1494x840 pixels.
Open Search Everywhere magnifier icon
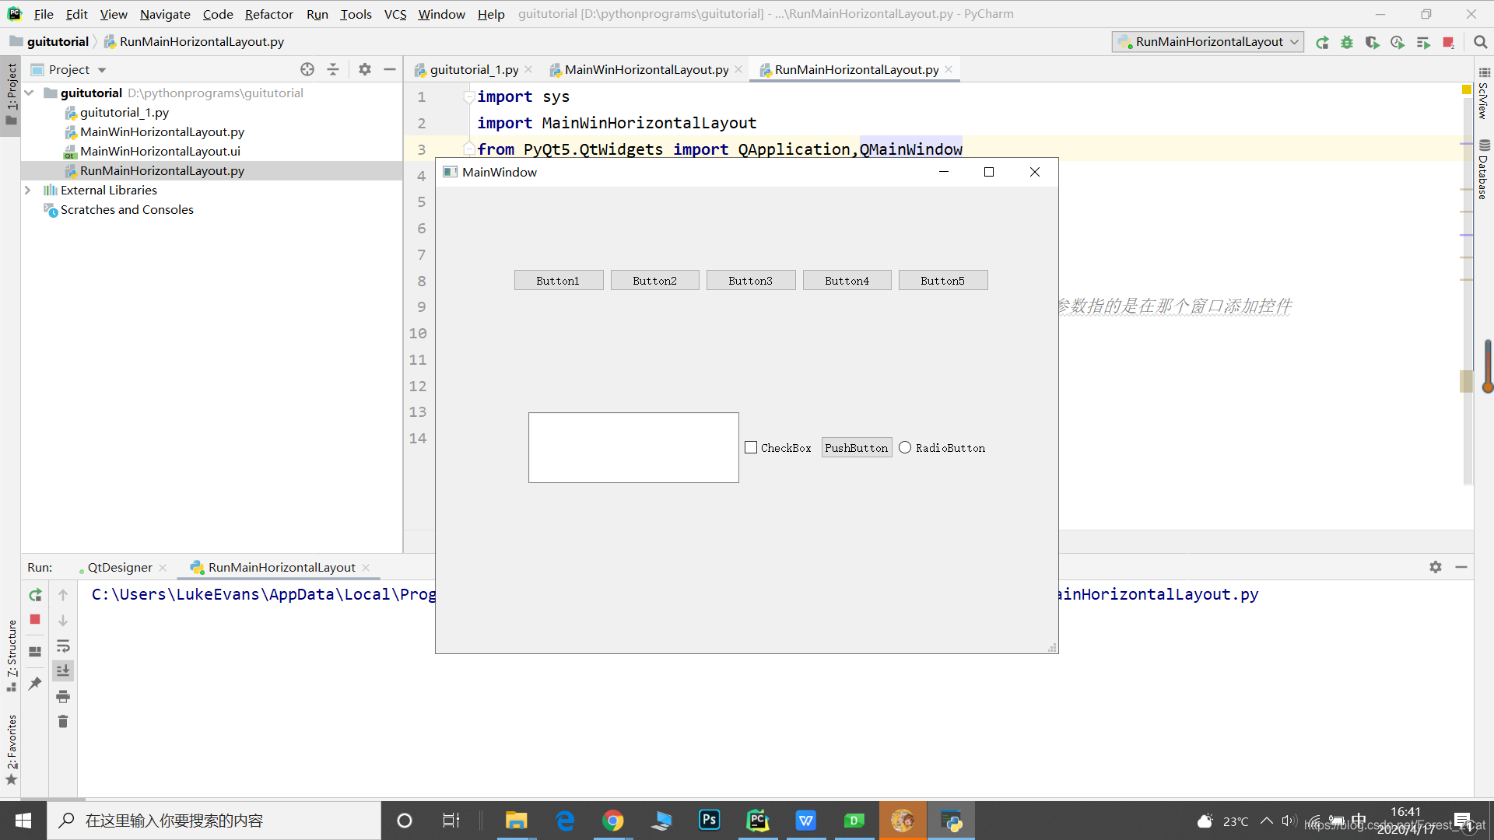1480,42
